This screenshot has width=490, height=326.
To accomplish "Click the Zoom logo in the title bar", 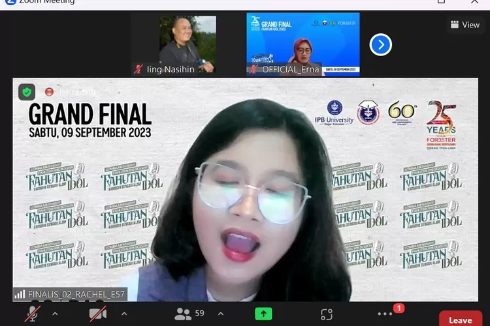I will pos(11,1).
